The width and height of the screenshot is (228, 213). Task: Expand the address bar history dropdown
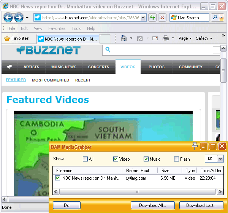pos(143,18)
